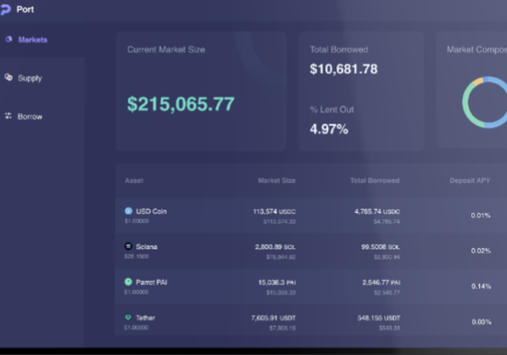
Task: Click the Port brand name
Action: pyautogui.click(x=25, y=9)
